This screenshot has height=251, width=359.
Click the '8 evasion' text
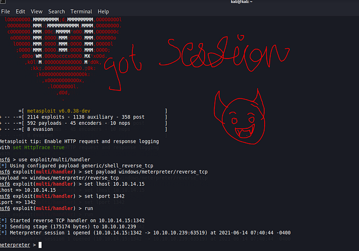40,129
